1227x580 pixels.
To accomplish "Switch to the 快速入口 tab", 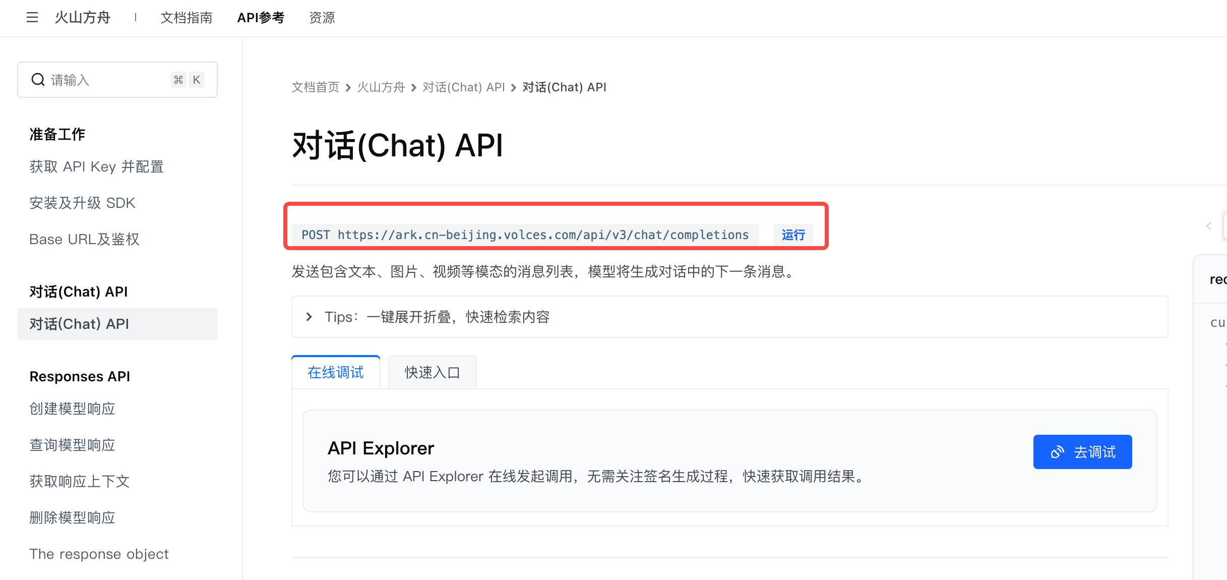I will pos(432,372).
